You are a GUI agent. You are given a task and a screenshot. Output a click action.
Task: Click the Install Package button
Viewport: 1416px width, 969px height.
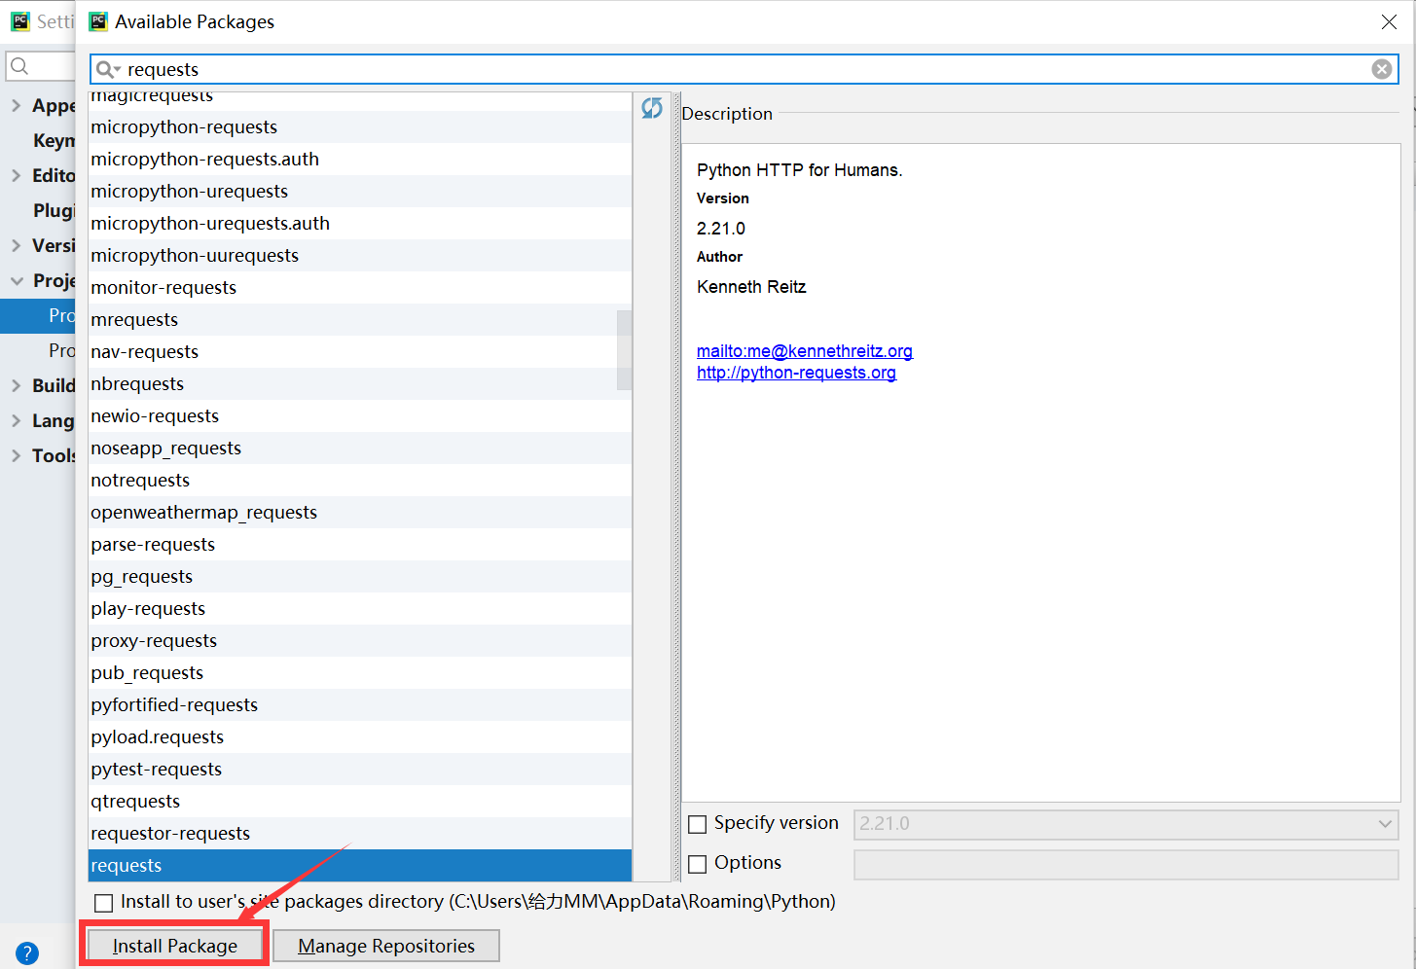pos(175,946)
